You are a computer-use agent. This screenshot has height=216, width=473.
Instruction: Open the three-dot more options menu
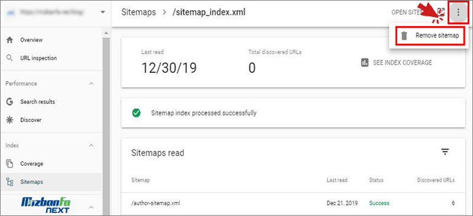pyautogui.click(x=458, y=12)
